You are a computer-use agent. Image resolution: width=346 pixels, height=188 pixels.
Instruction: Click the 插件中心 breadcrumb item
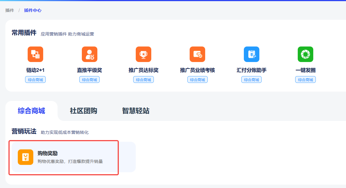[x=33, y=10]
